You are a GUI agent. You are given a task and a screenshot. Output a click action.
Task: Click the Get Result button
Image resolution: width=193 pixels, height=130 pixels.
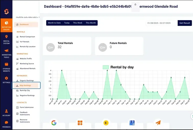point(185,23)
